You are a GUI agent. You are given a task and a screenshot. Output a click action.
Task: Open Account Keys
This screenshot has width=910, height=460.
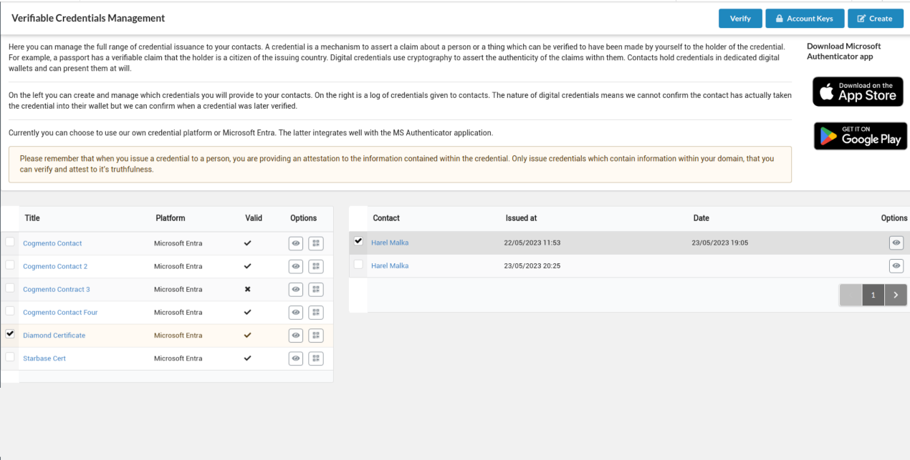804,19
